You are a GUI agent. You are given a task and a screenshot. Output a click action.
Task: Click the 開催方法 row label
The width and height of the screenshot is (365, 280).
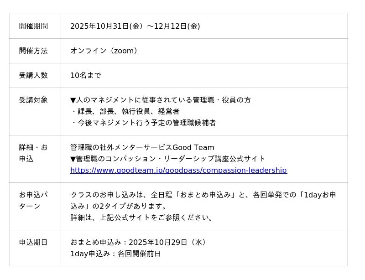33,51
